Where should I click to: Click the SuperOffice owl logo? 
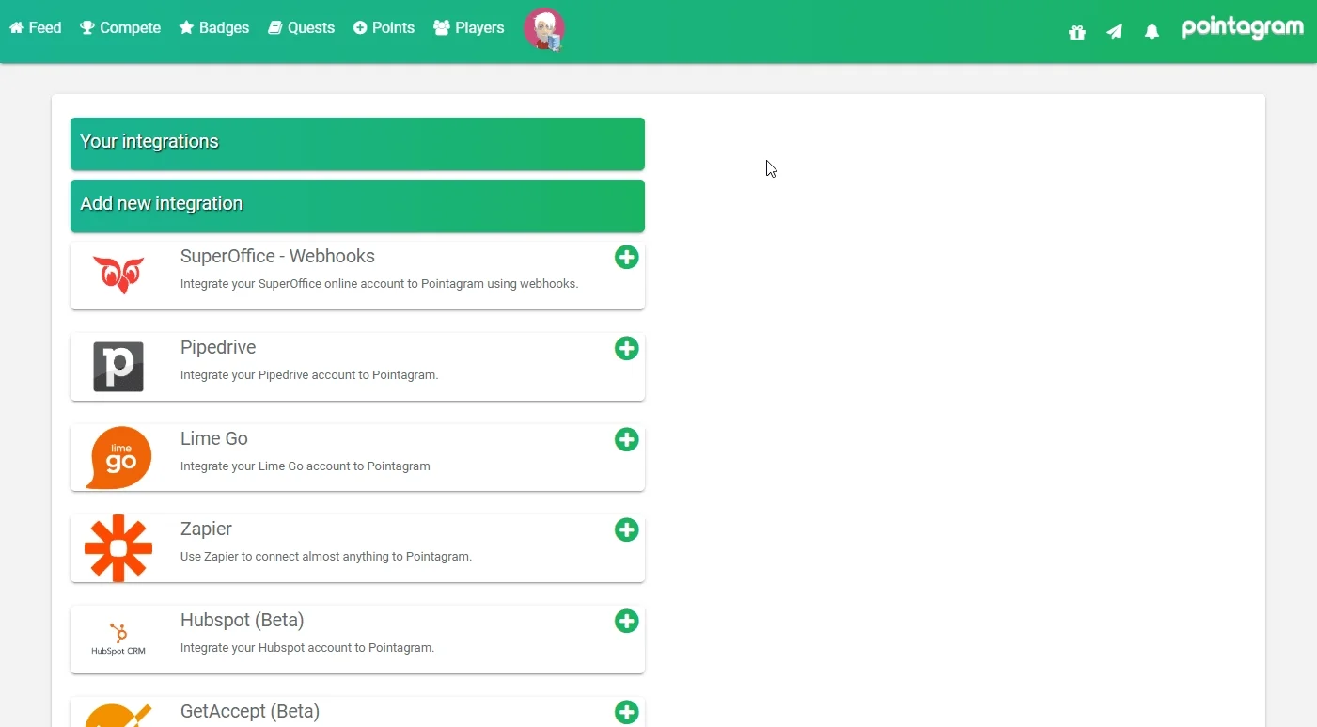coord(118,275)
